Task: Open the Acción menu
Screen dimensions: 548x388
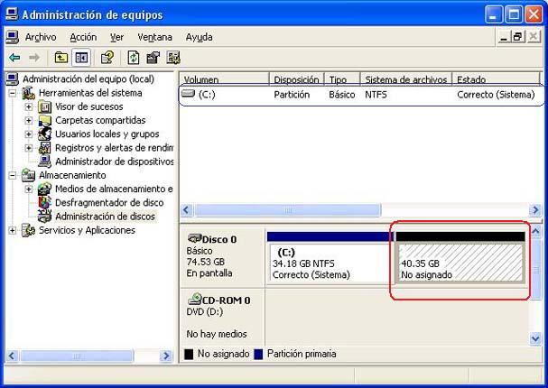Action: click(x=83, y=37)
